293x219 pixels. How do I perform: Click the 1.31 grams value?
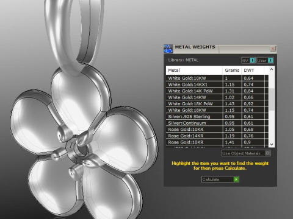tap(230, 91)
